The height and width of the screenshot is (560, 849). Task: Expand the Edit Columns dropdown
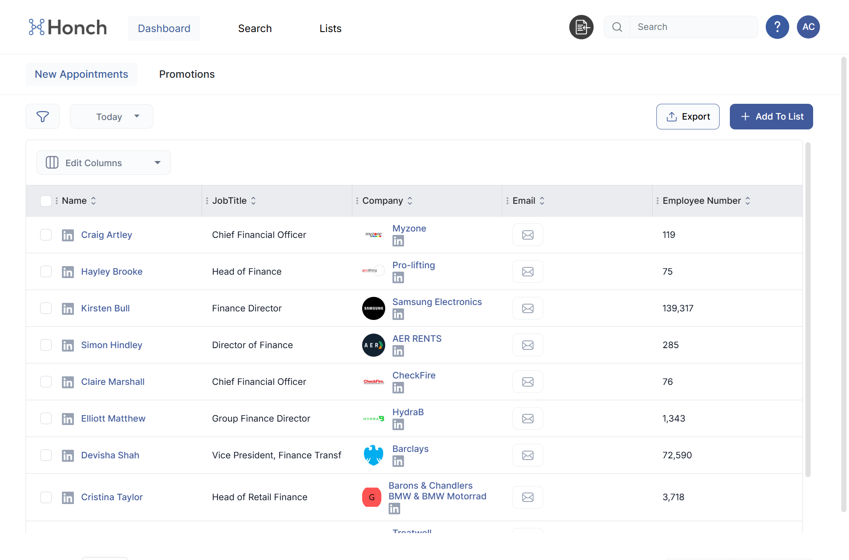click(x=103, y=163)
